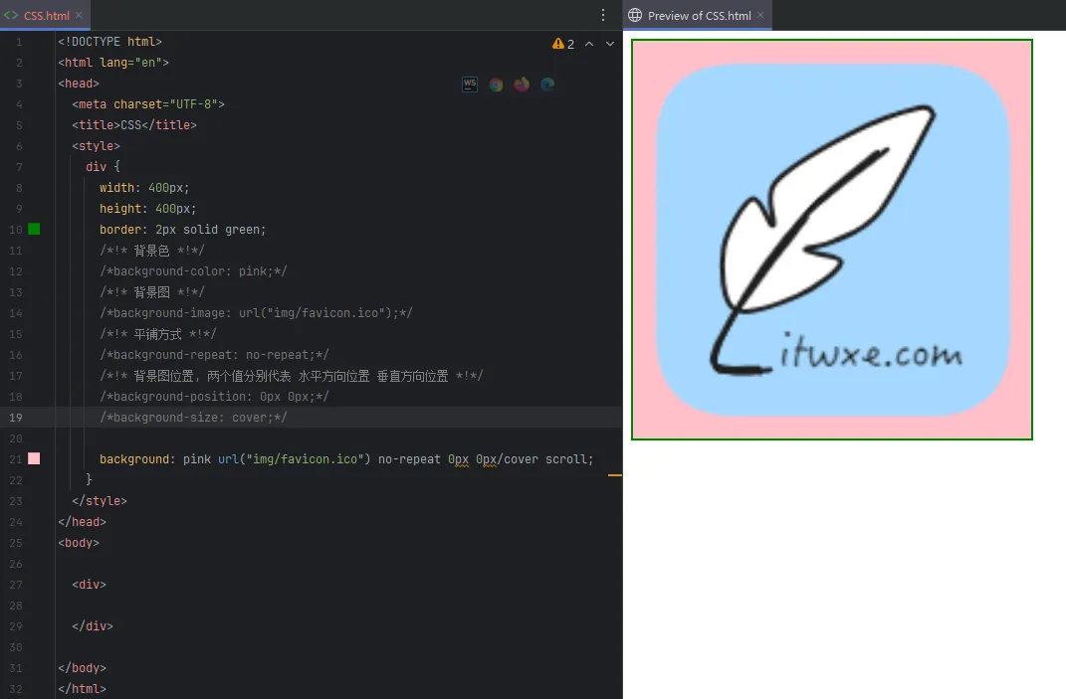The height and width of the screenshot is (699, 1066).
Task: Open the page in Edge browser
Action: [x=547, y=85]
